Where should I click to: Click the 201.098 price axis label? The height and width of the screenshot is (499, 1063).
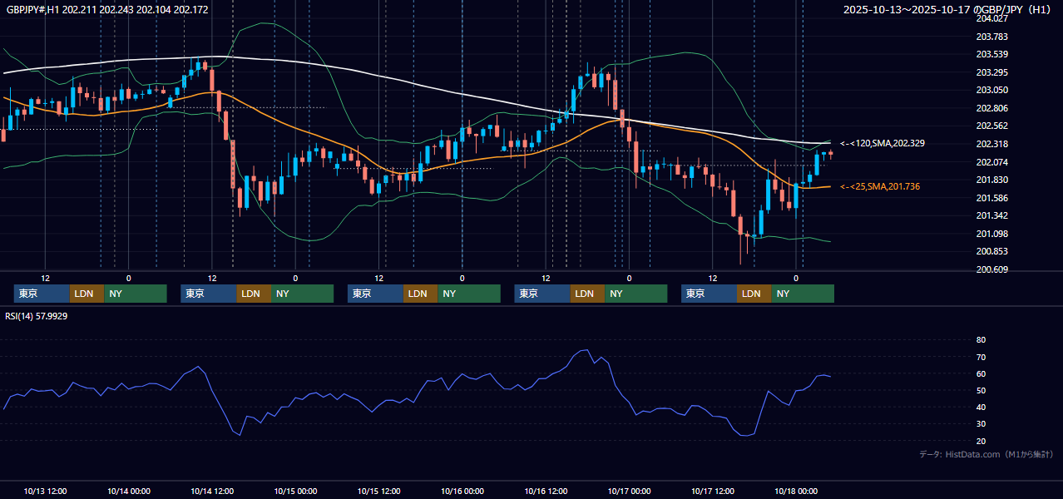(x=991, y=234)
